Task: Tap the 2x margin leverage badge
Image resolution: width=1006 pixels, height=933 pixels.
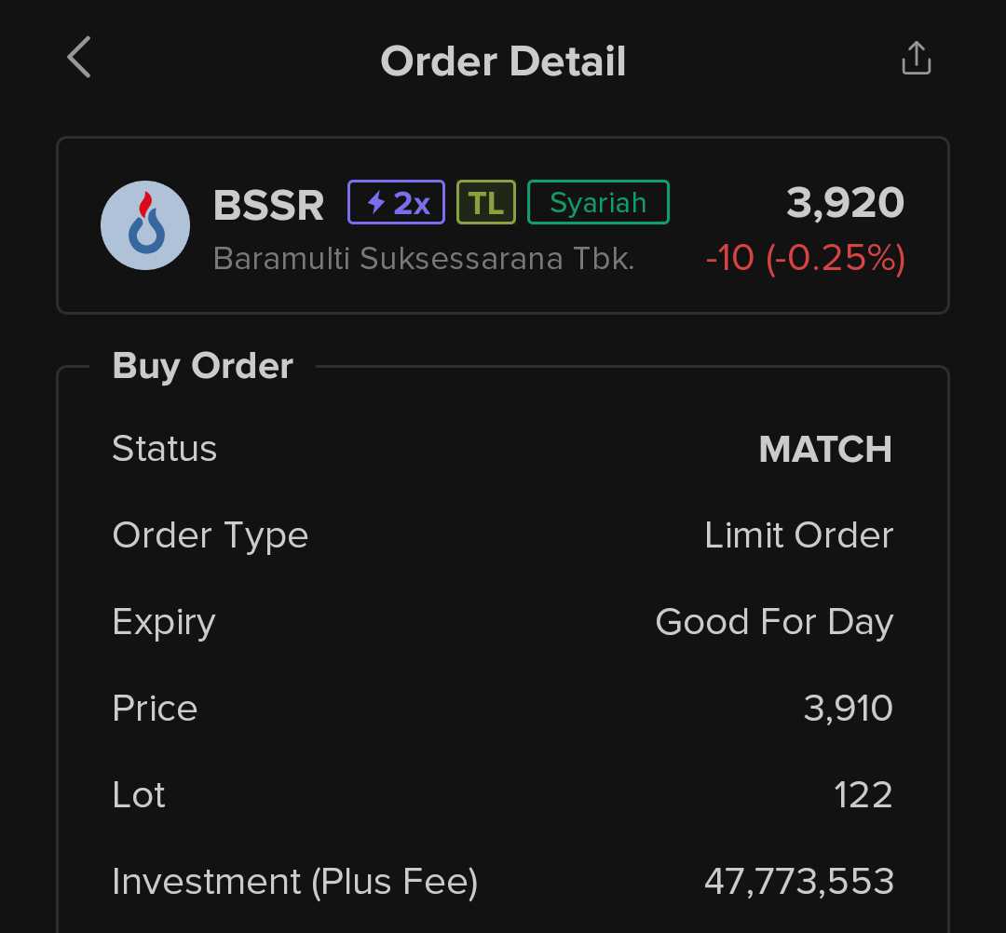Action: tap(397, 202)
